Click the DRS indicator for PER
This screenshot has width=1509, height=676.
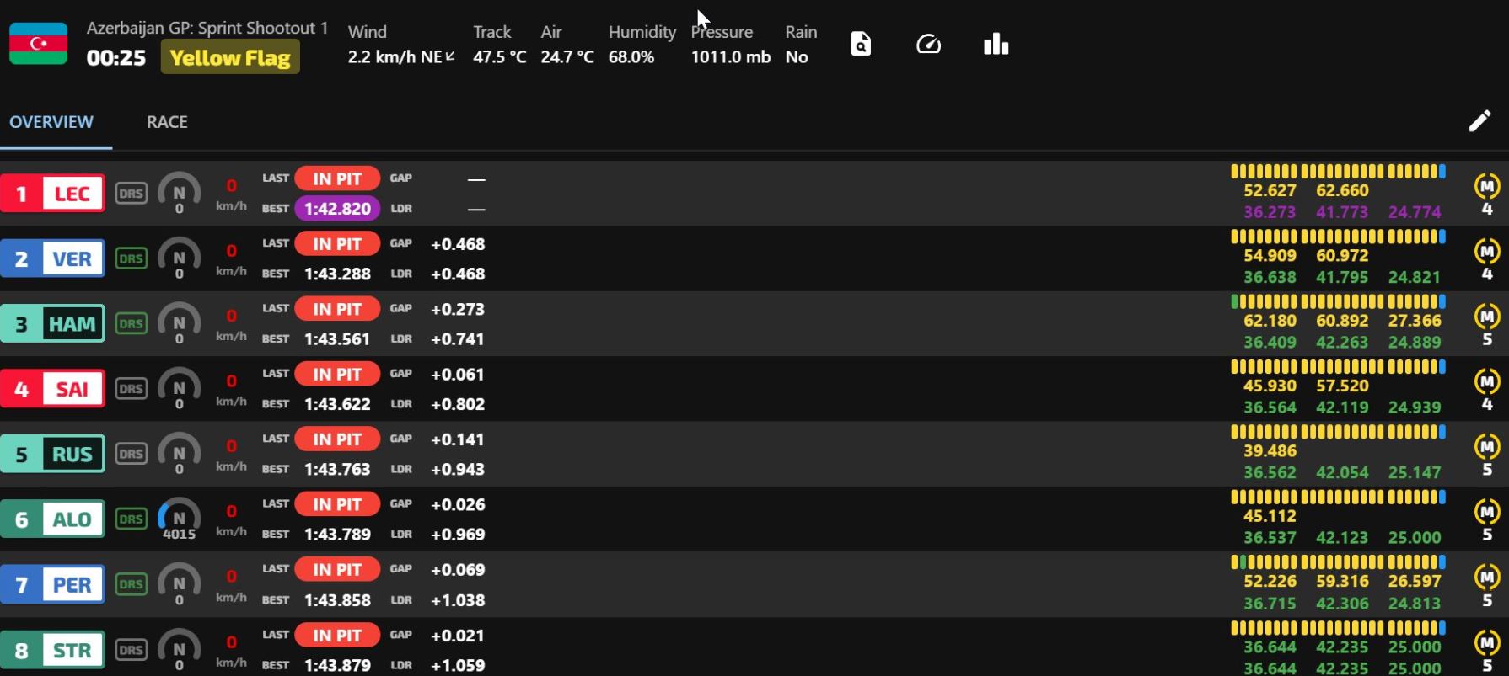pyautogui.click(x=131, y=584)
